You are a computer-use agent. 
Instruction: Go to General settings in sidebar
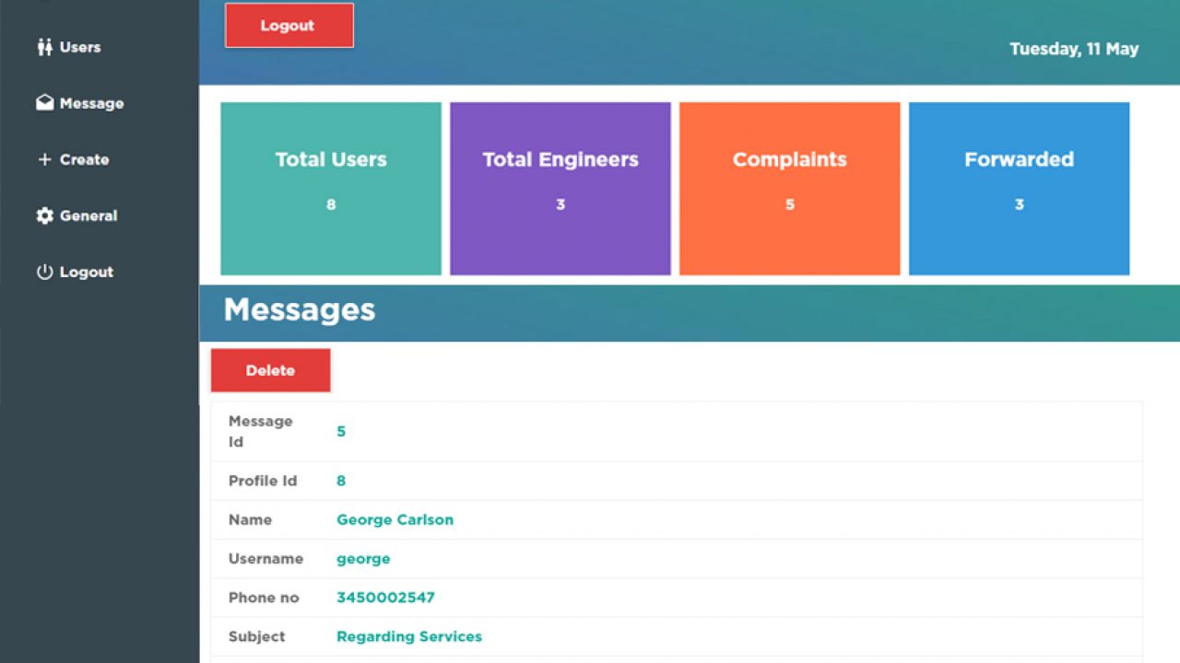point(88,215)
